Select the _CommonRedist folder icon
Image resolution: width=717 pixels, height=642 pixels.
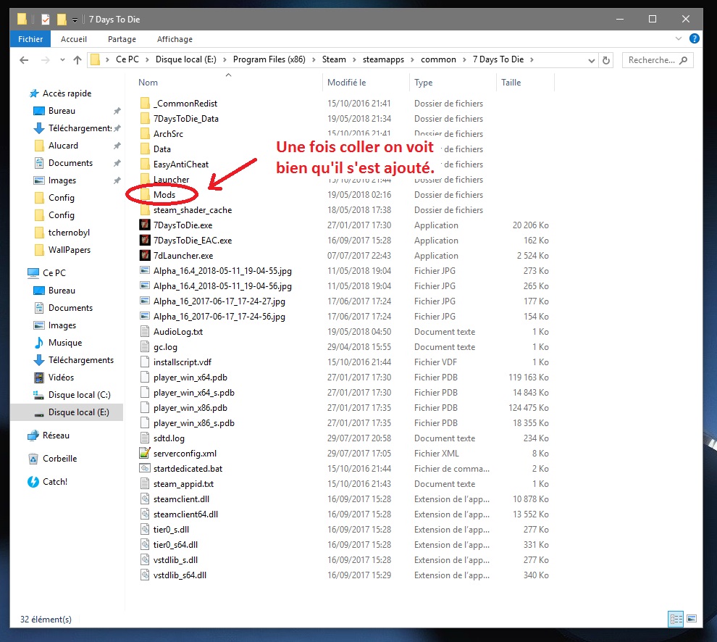point(145,104)
